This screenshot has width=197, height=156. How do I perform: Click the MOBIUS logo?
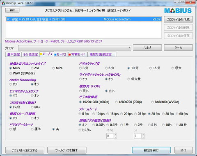pyautogui.click(x=178, y=11)
